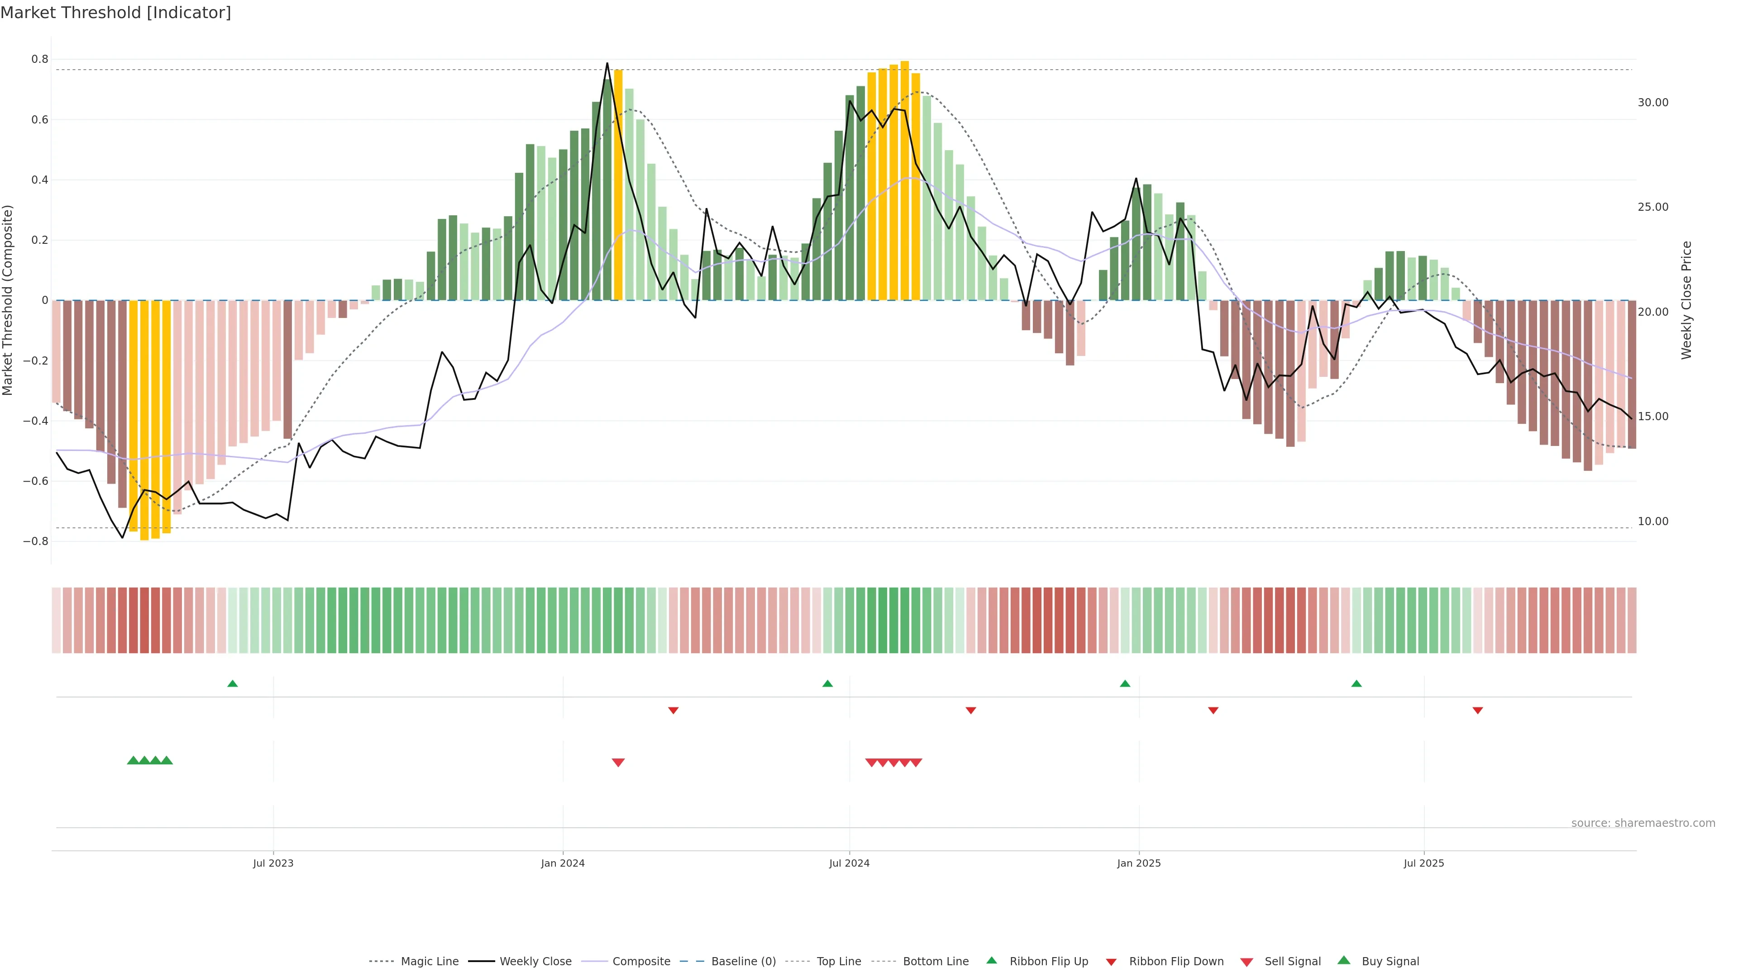Image resolution: width=1738 pixels, height=977 pixels.
Task: Click the first green ribbon flip up marker
Action: pos(233,684)
